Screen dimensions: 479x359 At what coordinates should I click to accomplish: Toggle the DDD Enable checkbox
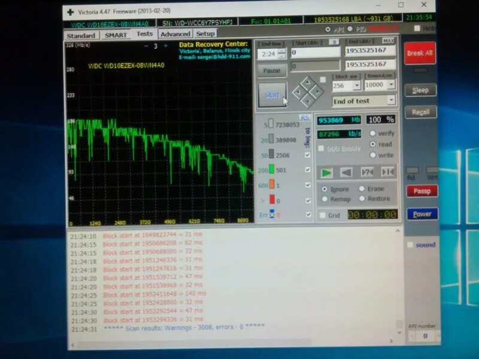(x=321, y=148)
